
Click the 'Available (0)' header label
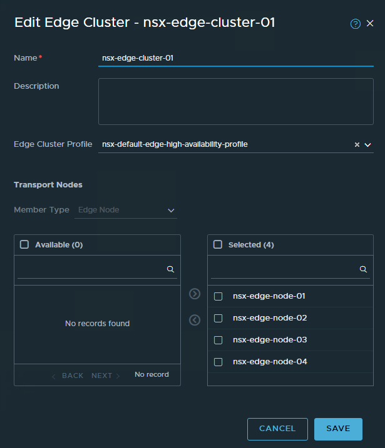coord(59,245)
